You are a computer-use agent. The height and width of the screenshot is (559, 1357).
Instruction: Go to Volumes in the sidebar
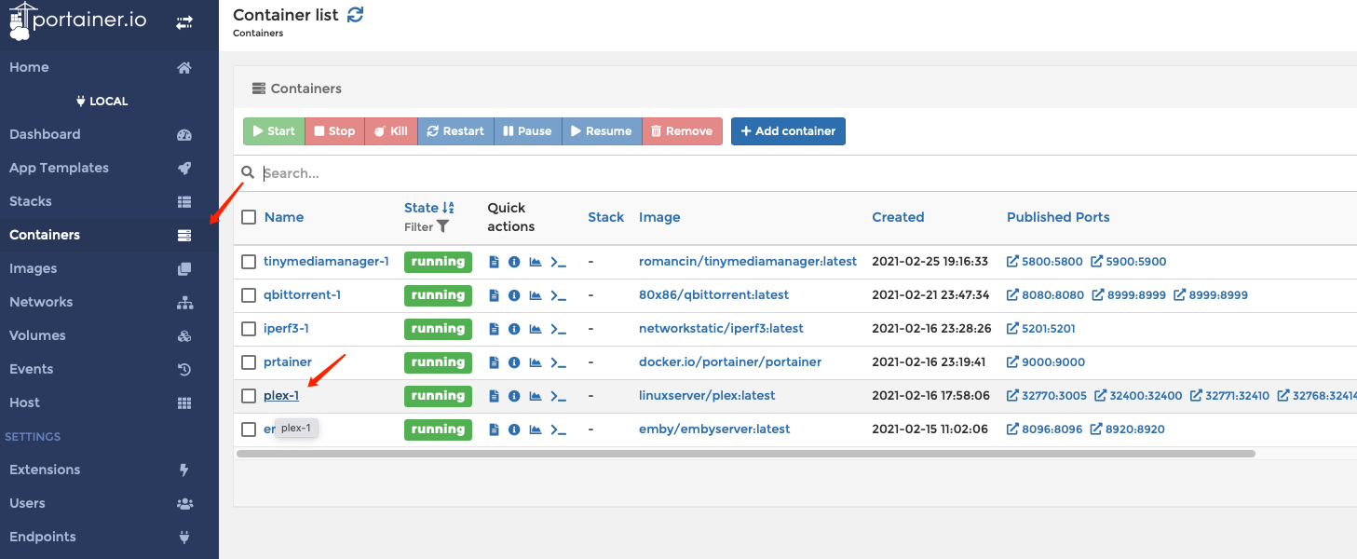[x=37, y=335]
